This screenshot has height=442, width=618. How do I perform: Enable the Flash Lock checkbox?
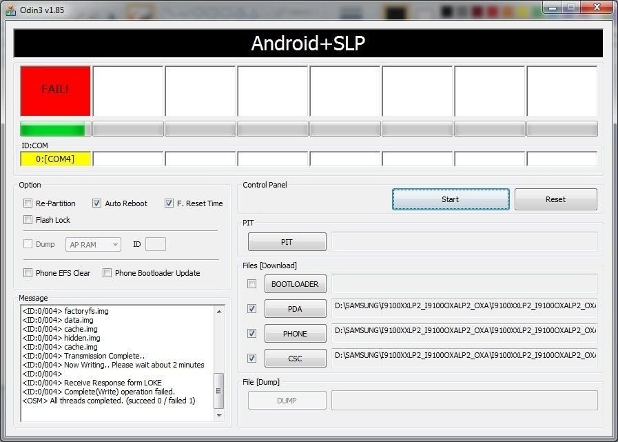coord(28,220)
